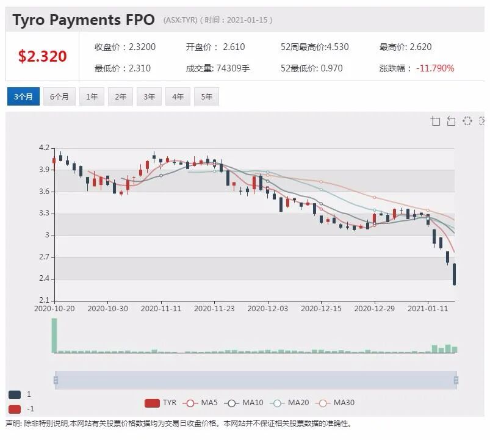Viewport: 490px width, 440px height.
Task: Click the 开盘价：2.610 value
Action: click(215, 47)
